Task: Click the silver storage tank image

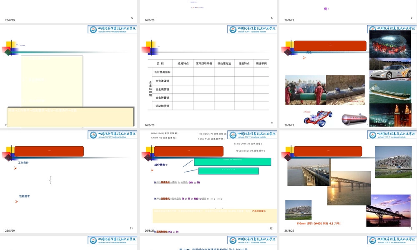Action: pyautogui.click(x=354, y=119)
